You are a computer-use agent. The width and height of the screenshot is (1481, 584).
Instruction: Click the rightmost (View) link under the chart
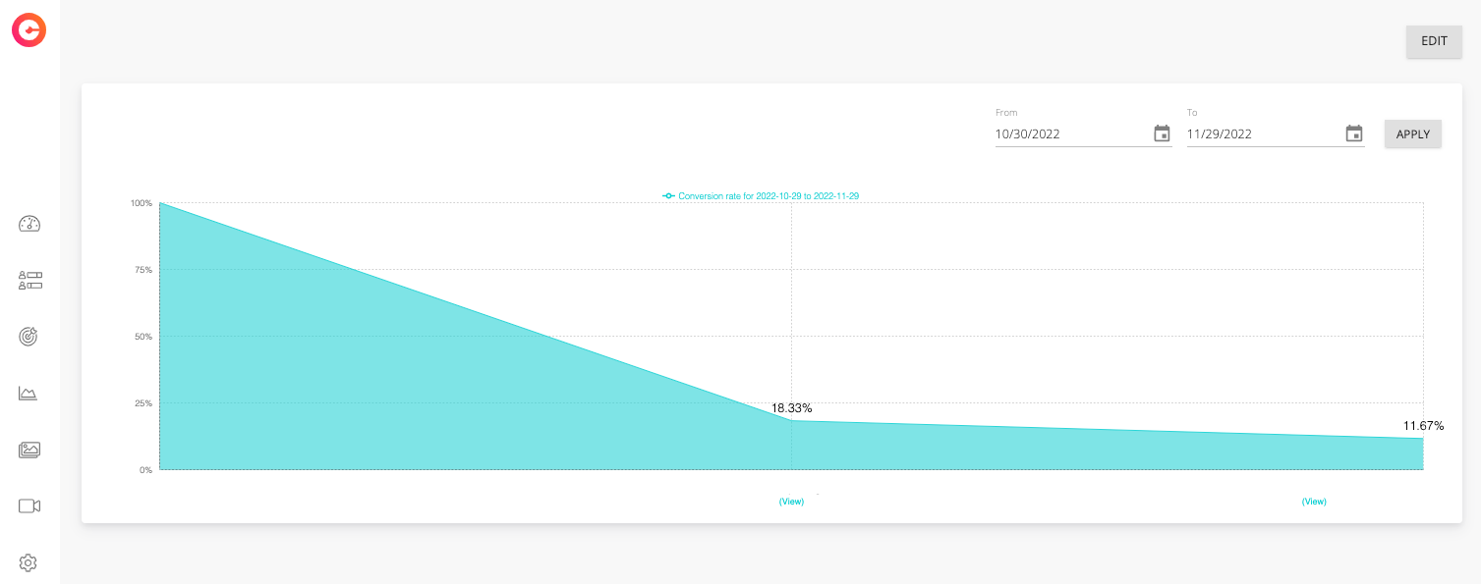(1314, 502)
